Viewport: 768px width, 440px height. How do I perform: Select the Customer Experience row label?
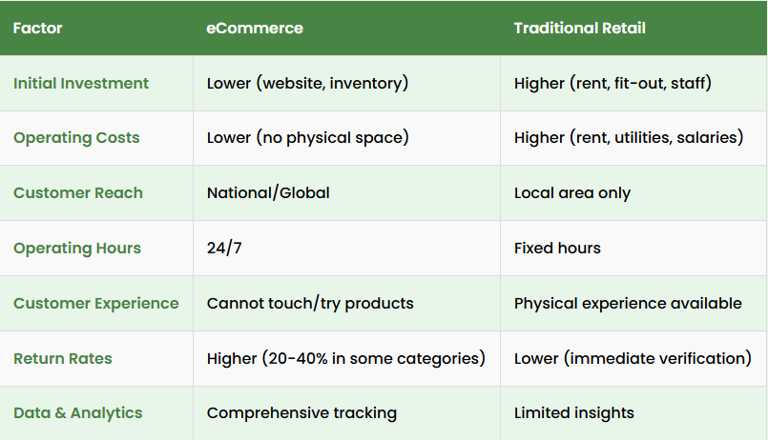[x=96, y=304]
